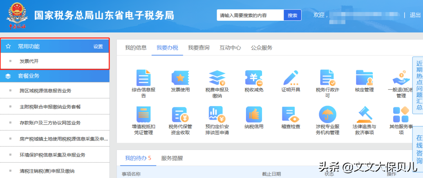The image size is (423, 178).
Task: Open 存款账户及三方协议网签业务
Action: pyautogui.click(x=50, y=123)
